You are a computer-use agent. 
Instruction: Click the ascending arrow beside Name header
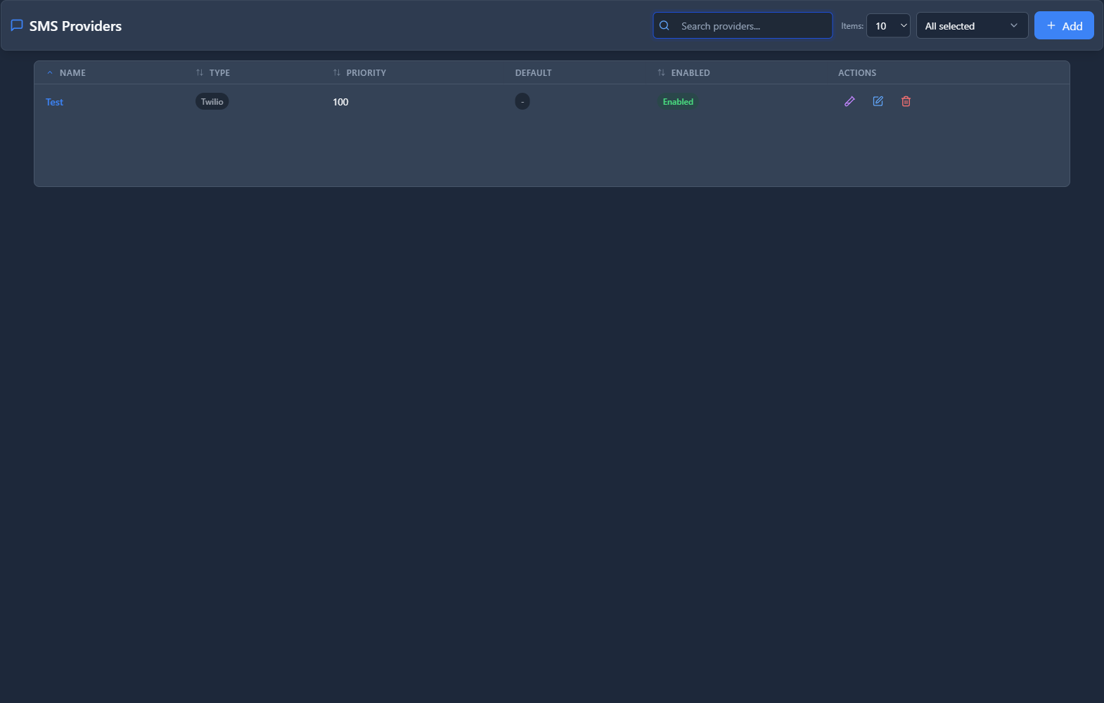(x=50, y=72)
